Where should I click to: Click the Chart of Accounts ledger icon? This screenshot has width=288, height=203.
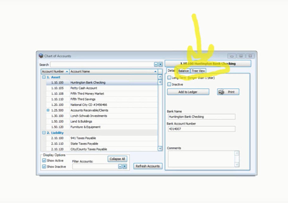point(41,56)
